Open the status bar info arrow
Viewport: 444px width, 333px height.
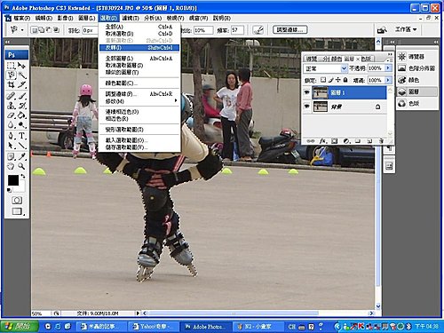[x=138, y=313]
